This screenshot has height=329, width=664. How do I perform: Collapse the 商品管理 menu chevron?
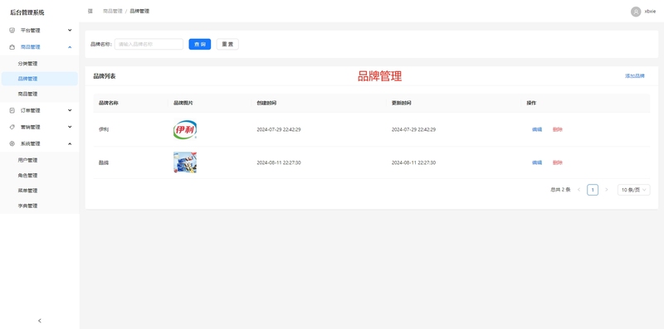(70, 47)
